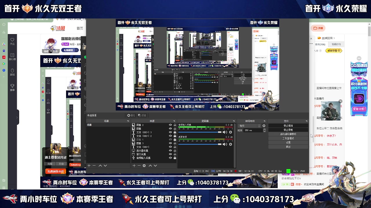The width and height of the screenshot is (371, 208).
Task: Click the 工作室模式 studio mode button
Action: coord(288,138)
